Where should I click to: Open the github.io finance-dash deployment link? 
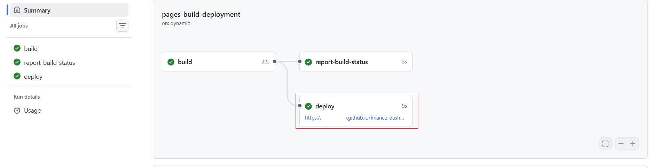[x=354, y=118]
